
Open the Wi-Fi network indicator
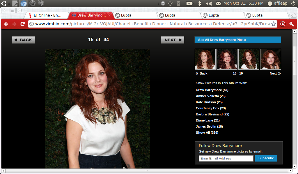(x=170, y=3)
